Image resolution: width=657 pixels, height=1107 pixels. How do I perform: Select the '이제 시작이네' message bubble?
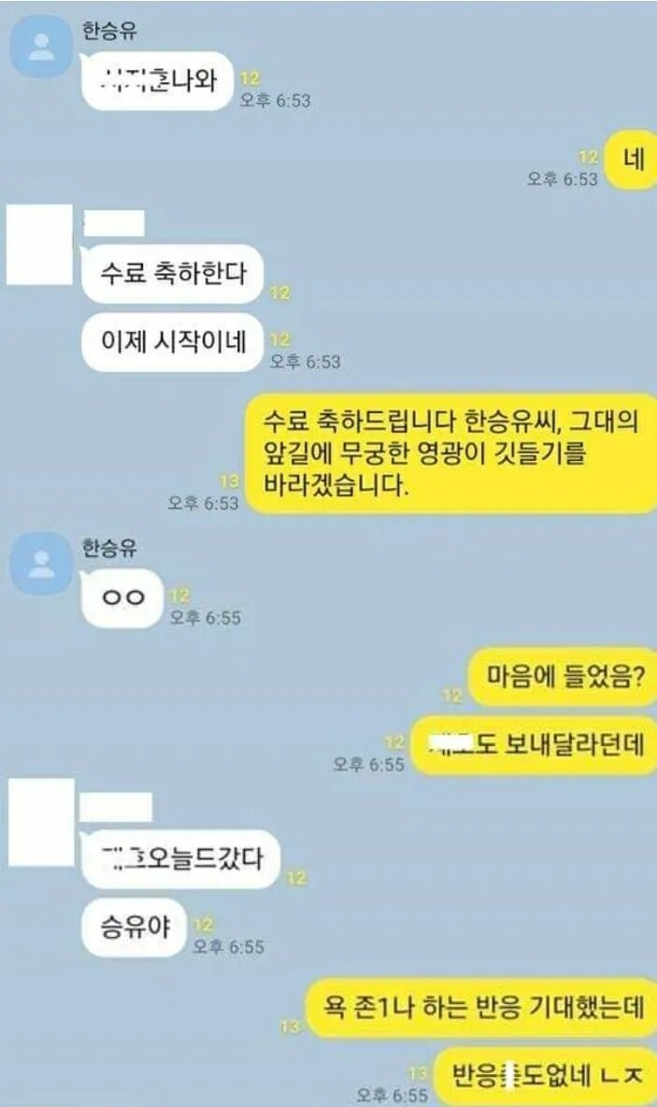pyautogui.click(x=173, y=342)
